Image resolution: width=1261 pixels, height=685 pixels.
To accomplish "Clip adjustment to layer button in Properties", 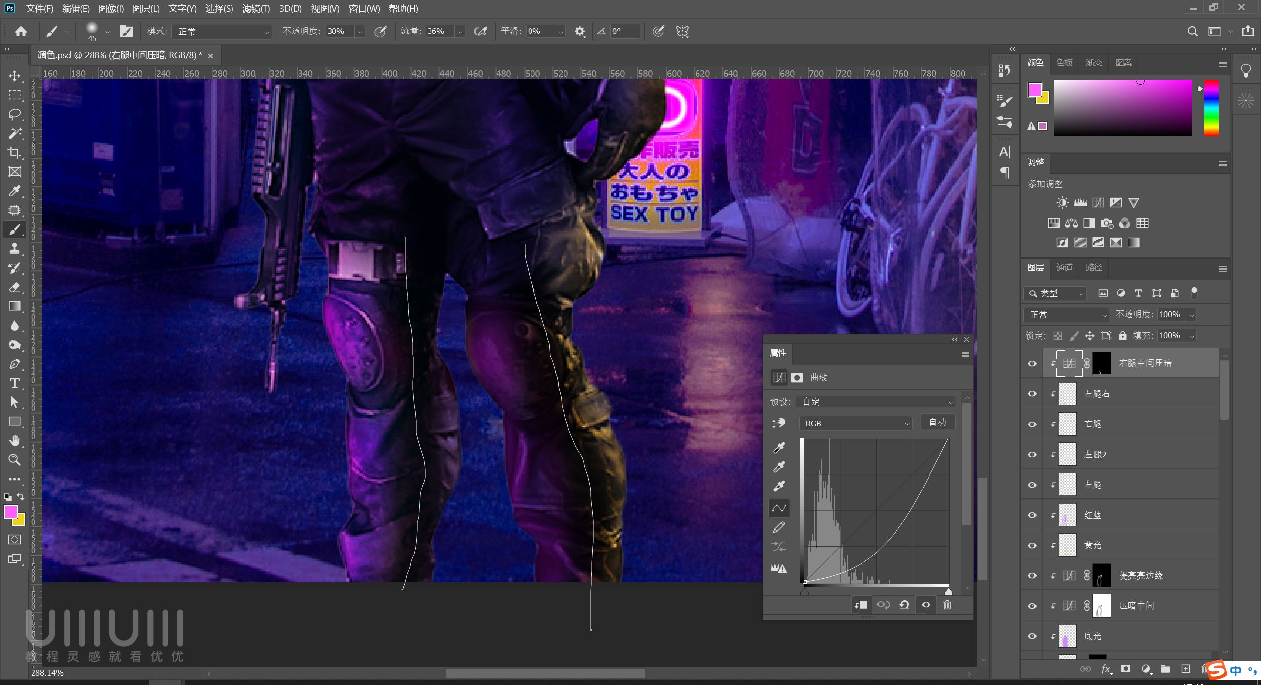I will tap(861, 605).
